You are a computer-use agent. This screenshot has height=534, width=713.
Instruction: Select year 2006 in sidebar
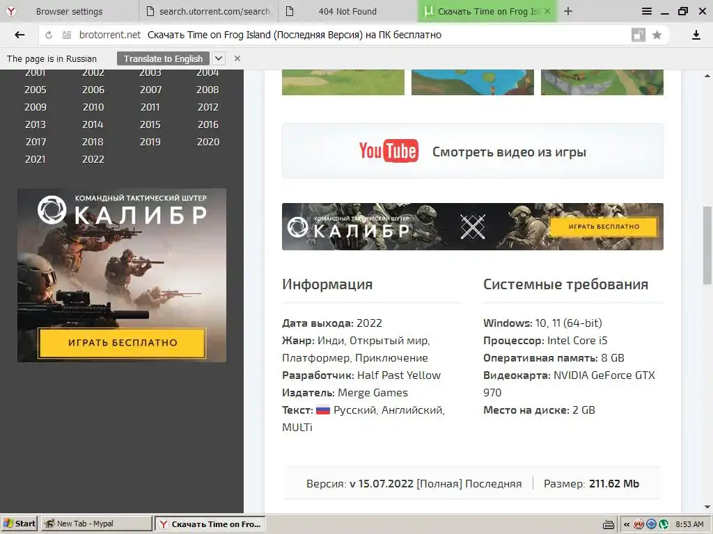pos(93,90)
